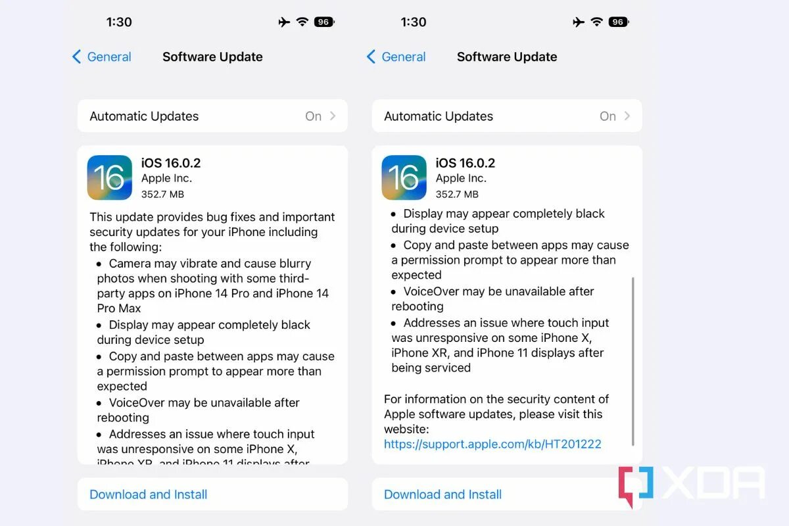Open Automatic Updates On setting, right screen

[507, 116]
